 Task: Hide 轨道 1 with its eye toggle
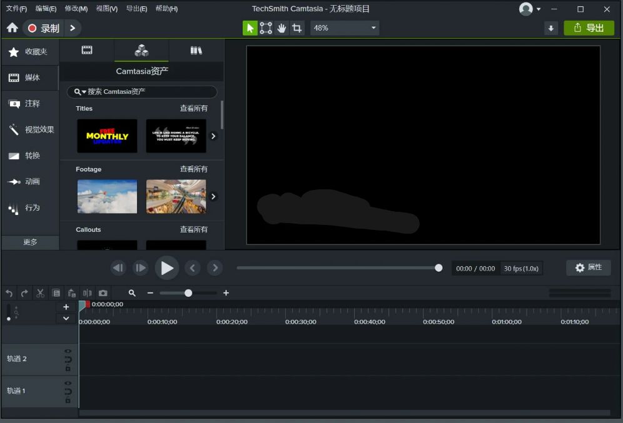(68, 383)
